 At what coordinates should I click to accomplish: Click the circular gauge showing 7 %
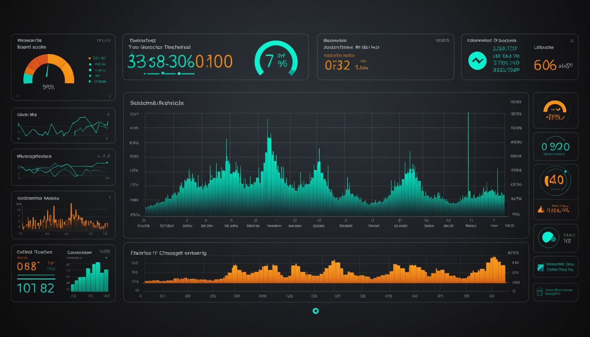pos(276,58)
